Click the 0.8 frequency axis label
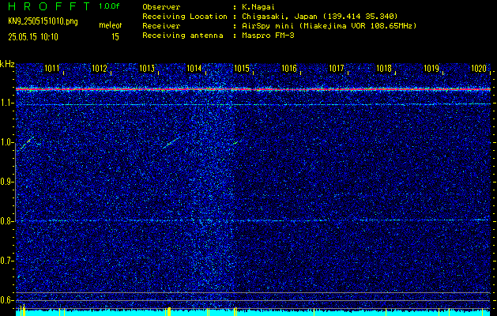497x316 pixels. point(7,221)
